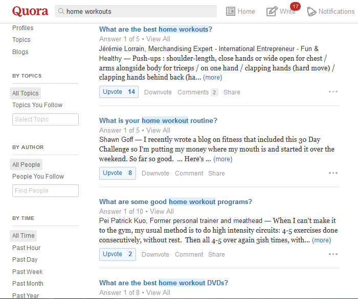Comment on Shawn Goff's answer
The width and height of the screenshot is (358, 299).
click(189, 173)
